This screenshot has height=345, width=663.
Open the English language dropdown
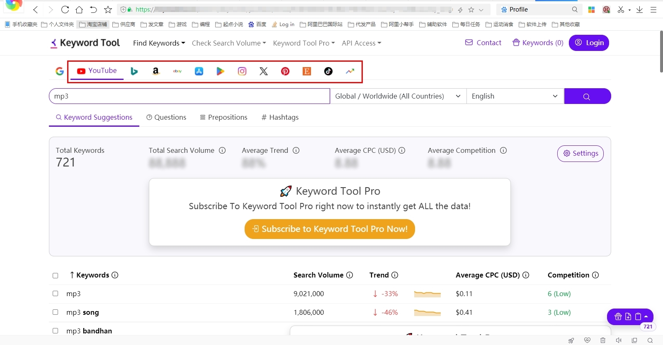coord(515,96)
